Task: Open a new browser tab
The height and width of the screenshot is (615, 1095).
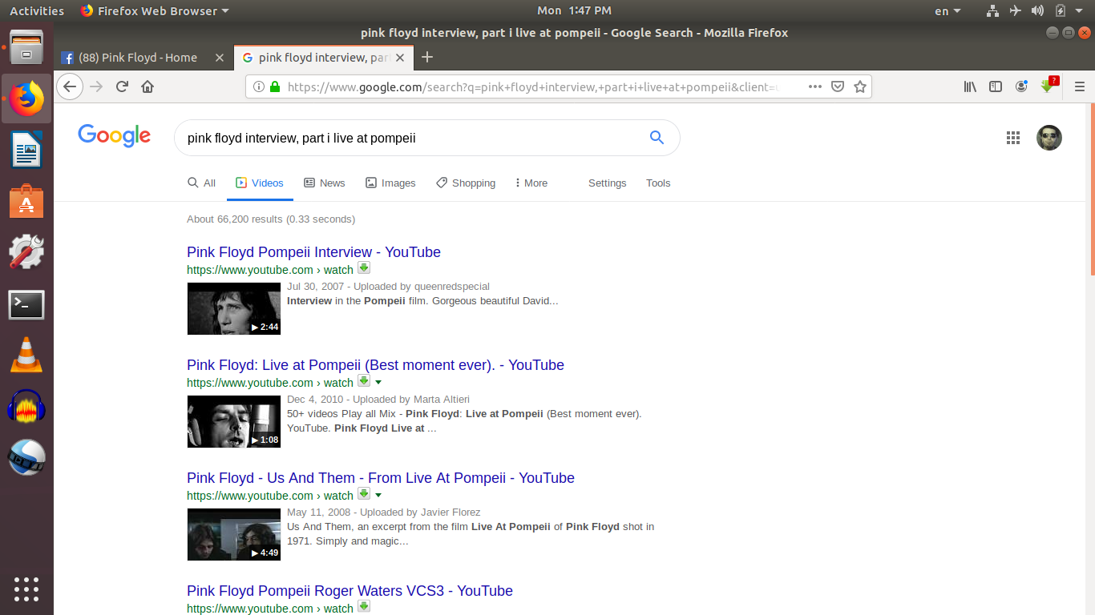Action: point(427,57)
